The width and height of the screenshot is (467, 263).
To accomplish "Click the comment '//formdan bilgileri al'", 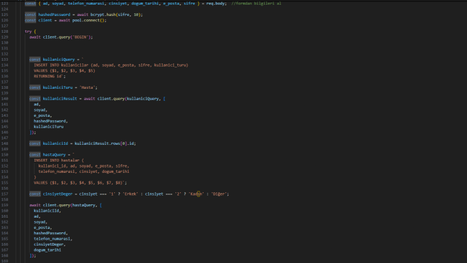I will pos(256,3).
